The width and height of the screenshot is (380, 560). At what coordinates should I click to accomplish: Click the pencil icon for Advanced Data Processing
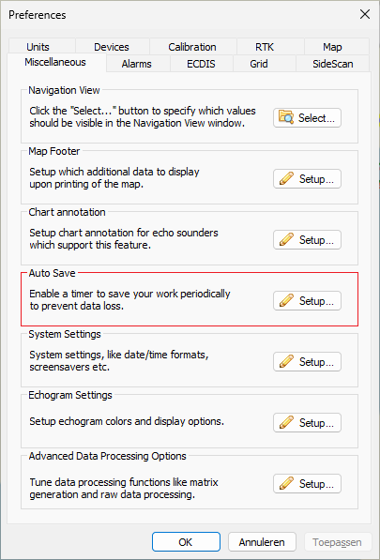point(287,484)
